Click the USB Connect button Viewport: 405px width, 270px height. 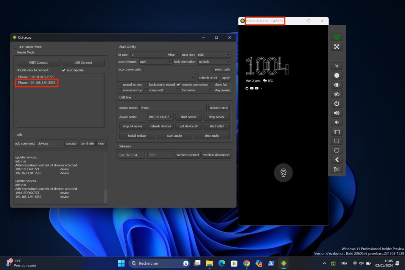tap(83, 63)
